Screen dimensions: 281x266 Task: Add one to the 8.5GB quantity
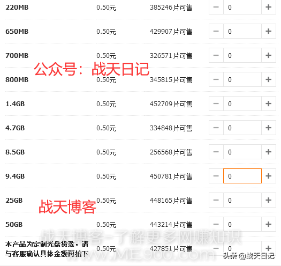269,152
